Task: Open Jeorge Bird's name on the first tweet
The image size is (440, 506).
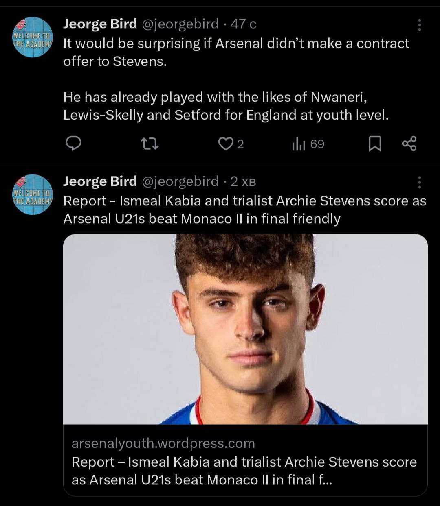Action: coord(100,24)
